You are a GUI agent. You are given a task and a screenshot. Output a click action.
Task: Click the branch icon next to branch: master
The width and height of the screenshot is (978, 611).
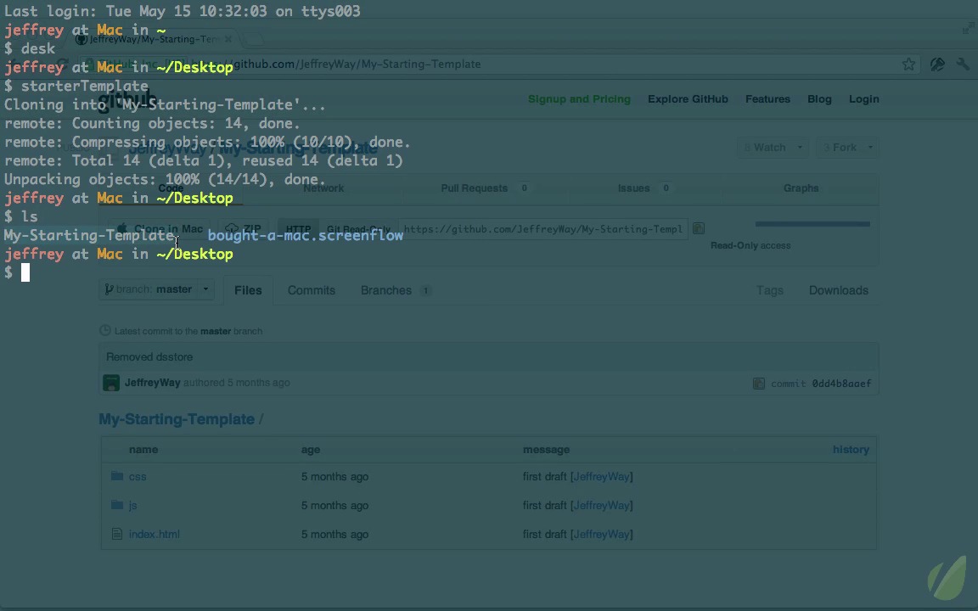pyautogui.click(x=110, y=289)
